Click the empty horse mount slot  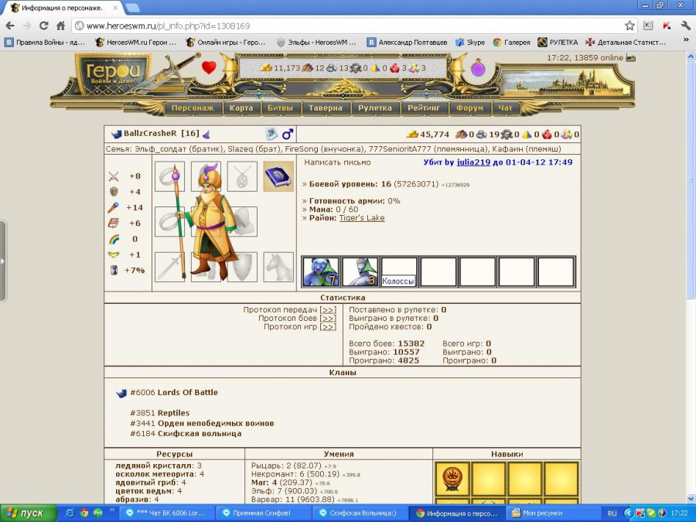point(278,267)
